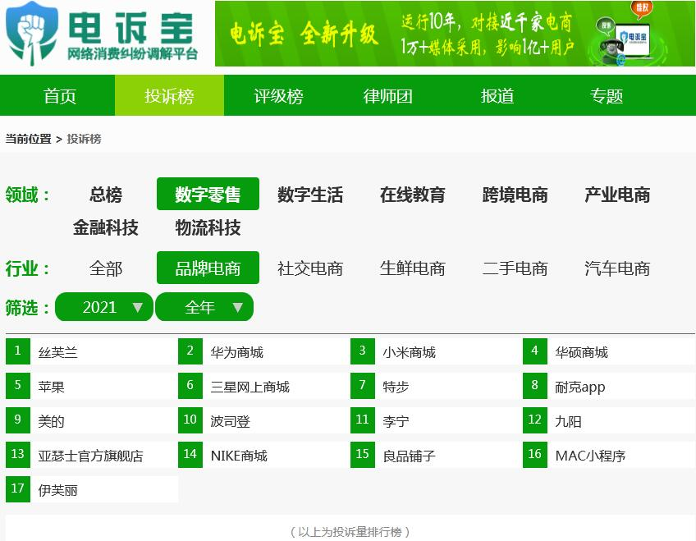Open the 美的 ranking entry
Image resolution: width=696 pixels, height=541 pixels.
pyautogui.click(x=92, y=420)
